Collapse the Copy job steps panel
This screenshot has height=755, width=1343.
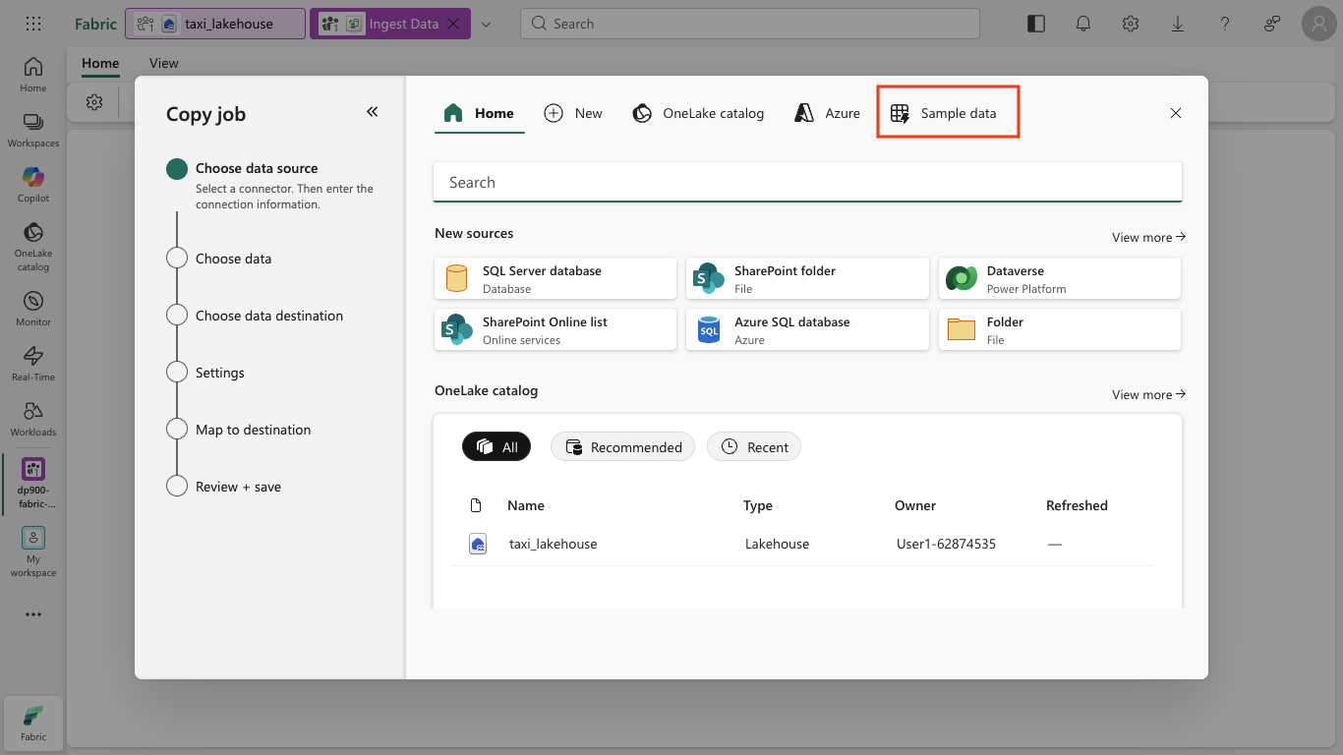[373, 112]
